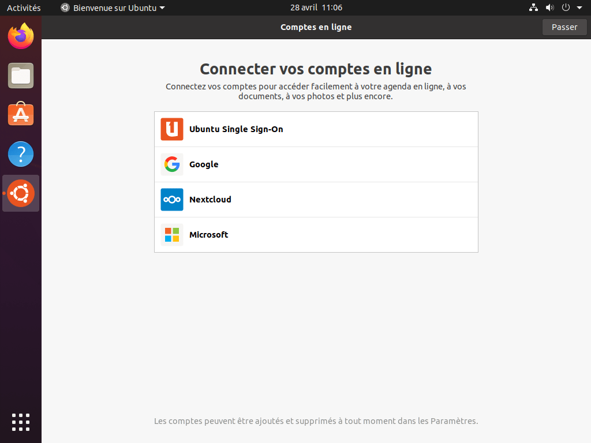
Task: Open Firefox from the dock
Action: point(21,36)
